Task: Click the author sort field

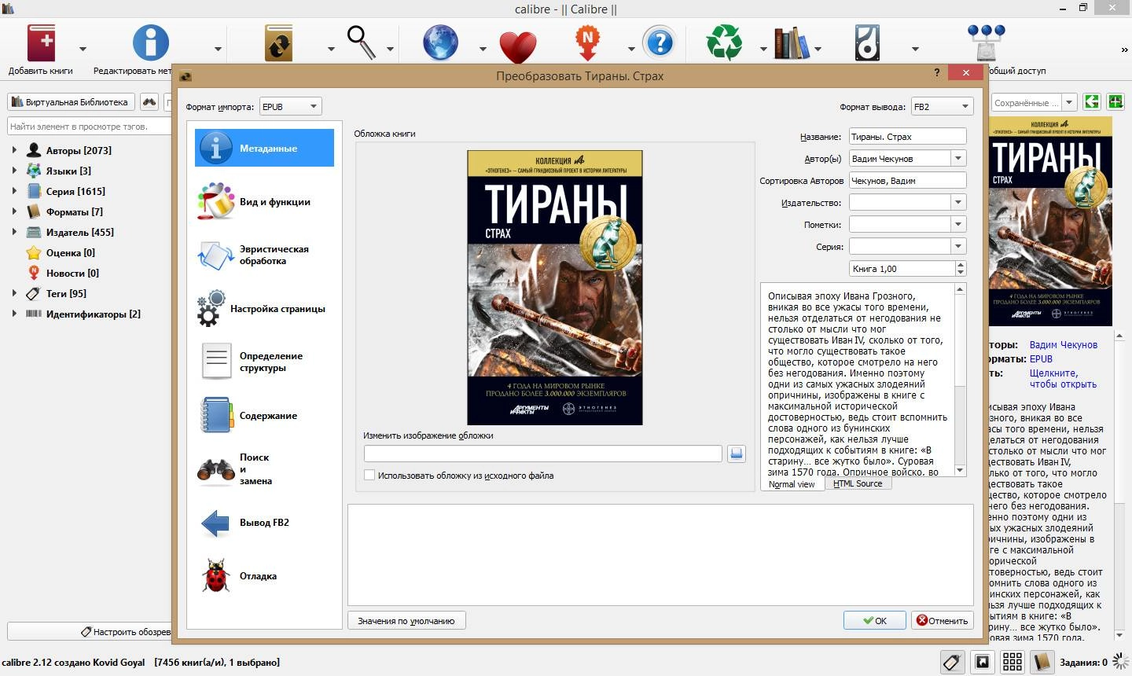Action: tap(907, 181)
